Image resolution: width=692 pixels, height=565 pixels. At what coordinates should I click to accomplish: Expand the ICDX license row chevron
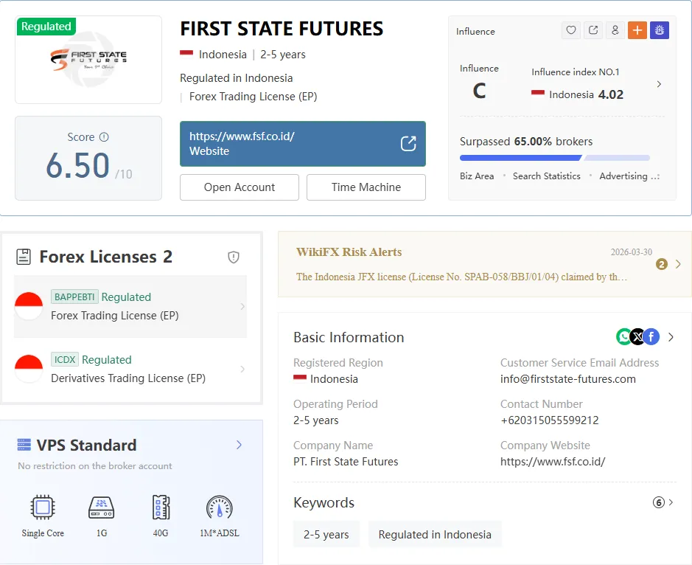pos(242,369)
